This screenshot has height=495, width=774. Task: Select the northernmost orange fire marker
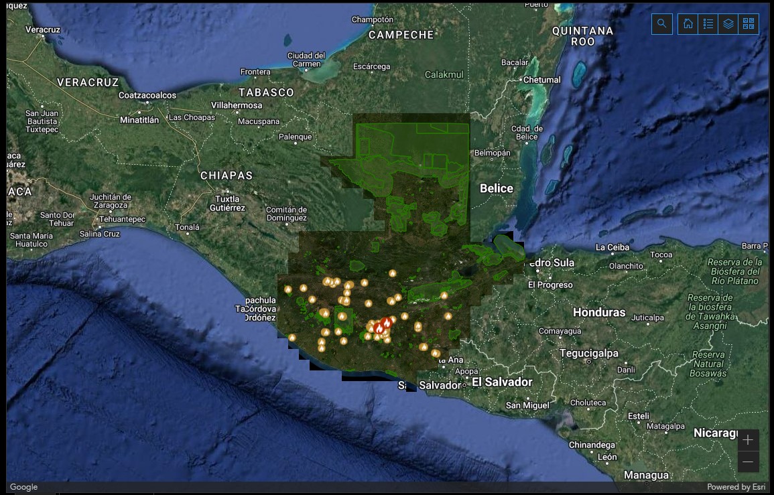point(393,273)
